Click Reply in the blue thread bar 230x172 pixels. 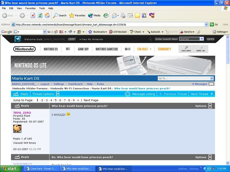[x=21, y=94]
